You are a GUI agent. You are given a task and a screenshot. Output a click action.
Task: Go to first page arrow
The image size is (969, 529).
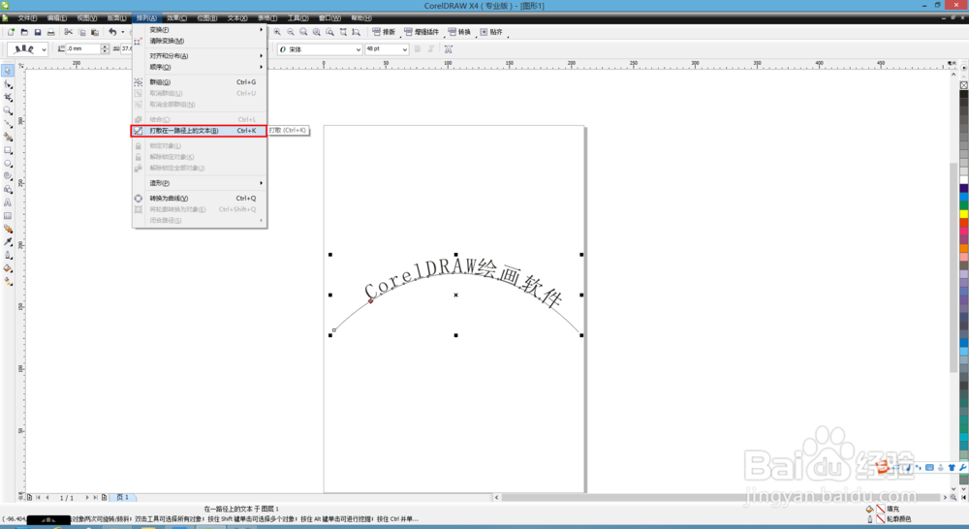pos(39,497)
